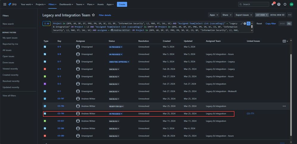Change the Backlog status of LI-5
Screen dimensions: 297x144
114,69
